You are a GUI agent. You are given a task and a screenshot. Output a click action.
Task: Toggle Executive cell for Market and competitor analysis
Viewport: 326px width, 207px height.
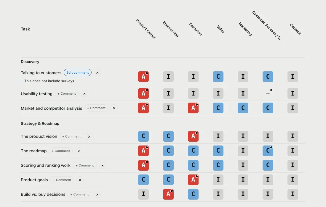click(x=193, y=108)
